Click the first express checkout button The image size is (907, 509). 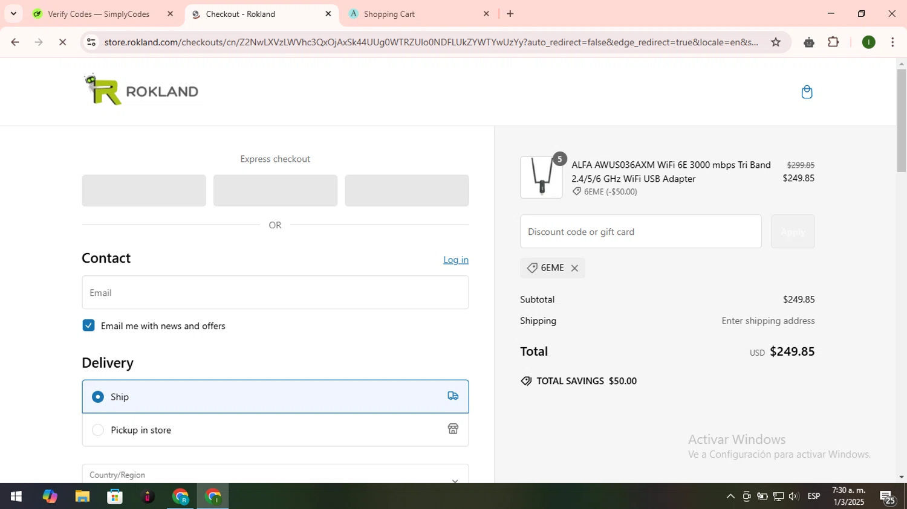tap(144, 190)
